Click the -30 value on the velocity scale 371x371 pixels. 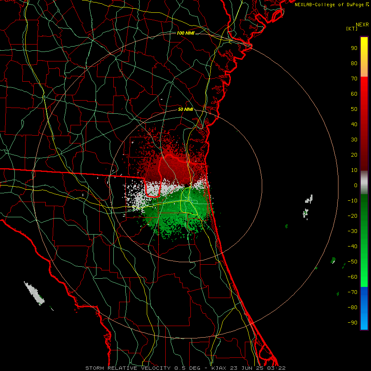point(352,231)
